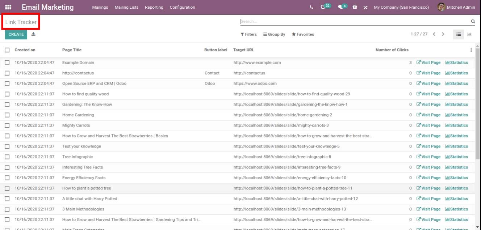This screenshot has width=481, height=230.
Task: Toggle the select-all header checkbox
Action: (x=7, y=50)
